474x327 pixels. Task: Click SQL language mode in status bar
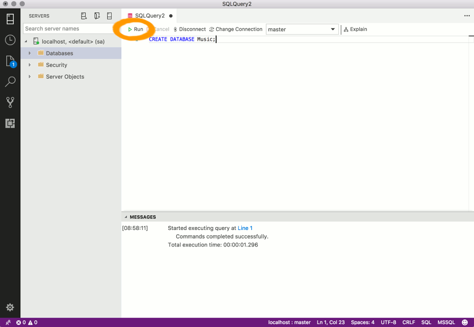pyautogui.click(x=426, y=322)
